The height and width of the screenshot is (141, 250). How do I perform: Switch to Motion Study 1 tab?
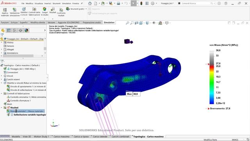pos(41,137)
